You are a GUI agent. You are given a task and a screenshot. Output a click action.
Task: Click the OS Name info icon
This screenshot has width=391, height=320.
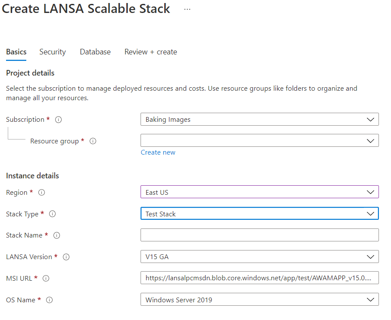[49, 300]
